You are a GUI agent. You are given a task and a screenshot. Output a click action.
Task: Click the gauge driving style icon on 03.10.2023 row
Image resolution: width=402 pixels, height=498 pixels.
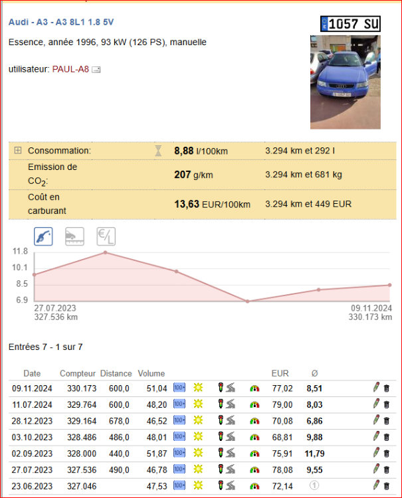point(254,437)
